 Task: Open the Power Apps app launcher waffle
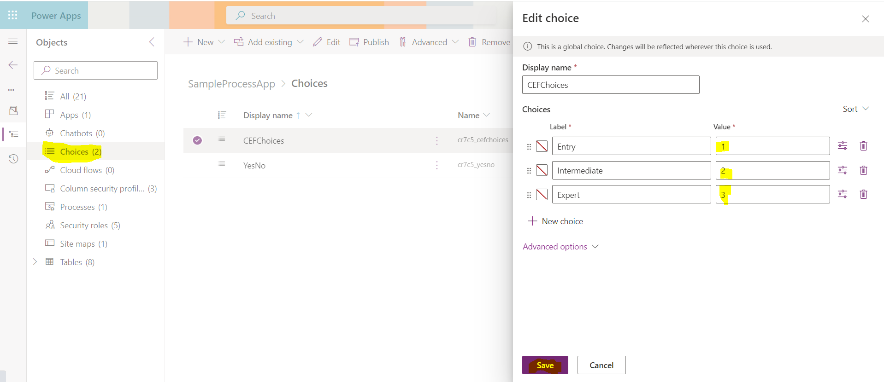pyautogui.click(x=12, y=15)
